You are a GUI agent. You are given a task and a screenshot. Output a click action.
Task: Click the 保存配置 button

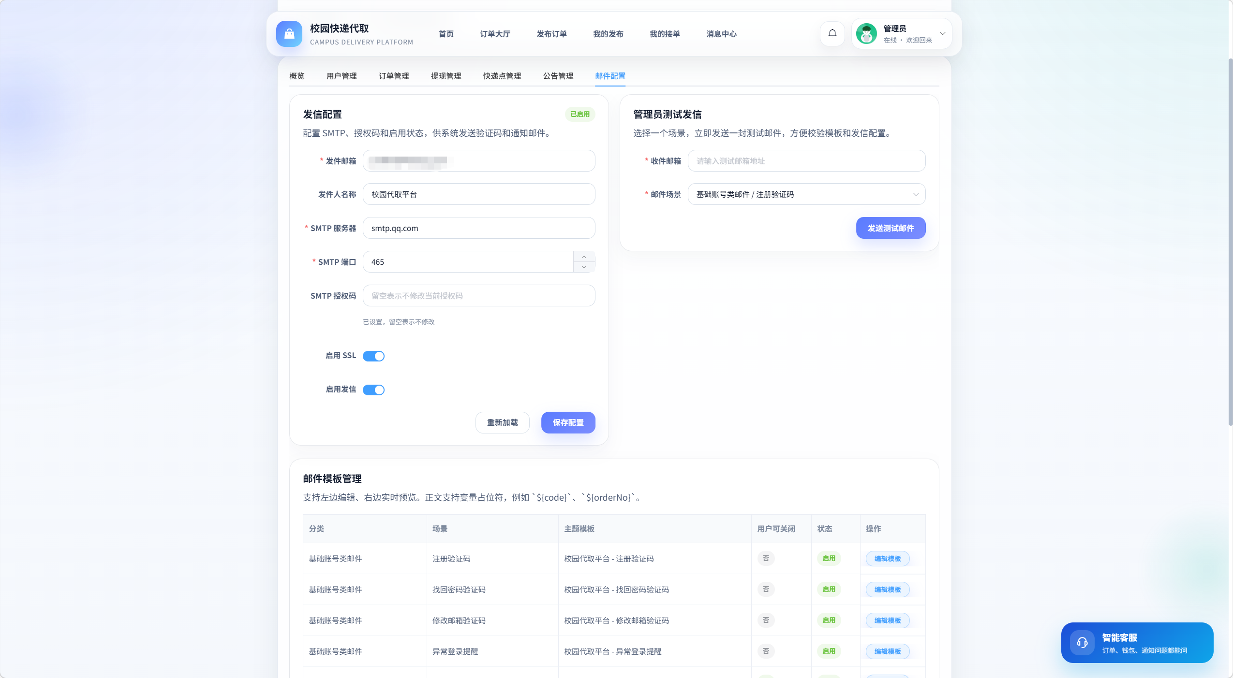tap(568, 422)
